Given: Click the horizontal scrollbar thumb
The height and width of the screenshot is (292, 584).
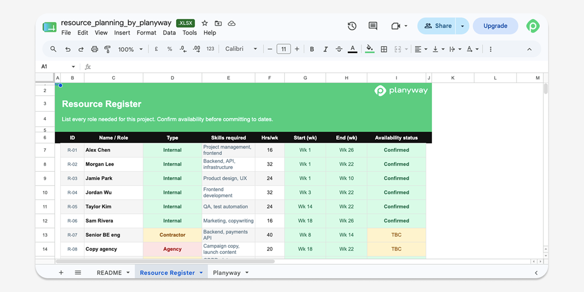Looking at the screenshot, I should pos(165,261).
